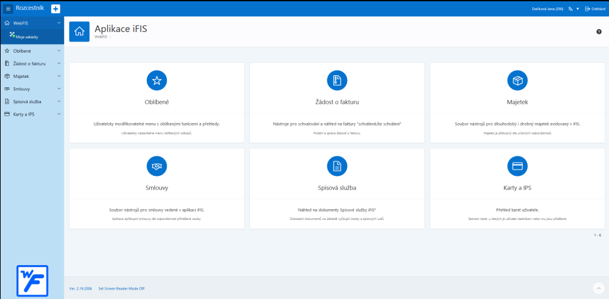
Task: Click the handshake icon on Smlouvy card
Action: [x=157, y=166]
